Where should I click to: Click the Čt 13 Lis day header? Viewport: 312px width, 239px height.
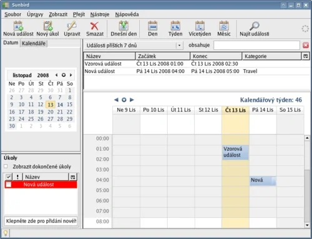(235, 110)
